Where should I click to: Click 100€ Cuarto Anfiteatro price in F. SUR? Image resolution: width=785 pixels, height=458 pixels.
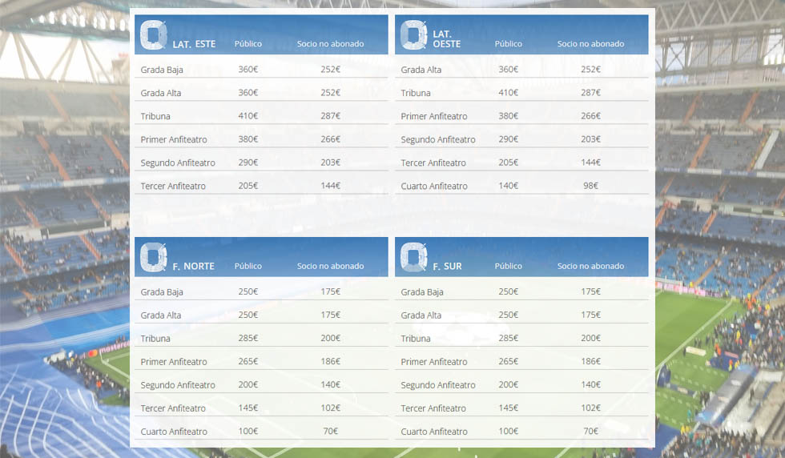coord(508,431)
